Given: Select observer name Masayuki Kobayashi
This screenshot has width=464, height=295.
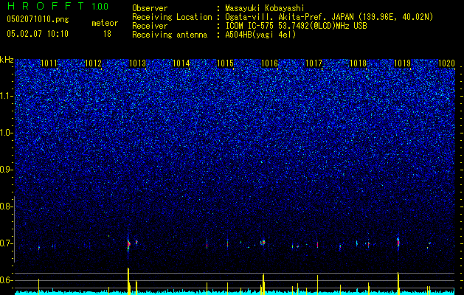Looking at the screenshot, I should pos(265,8).
